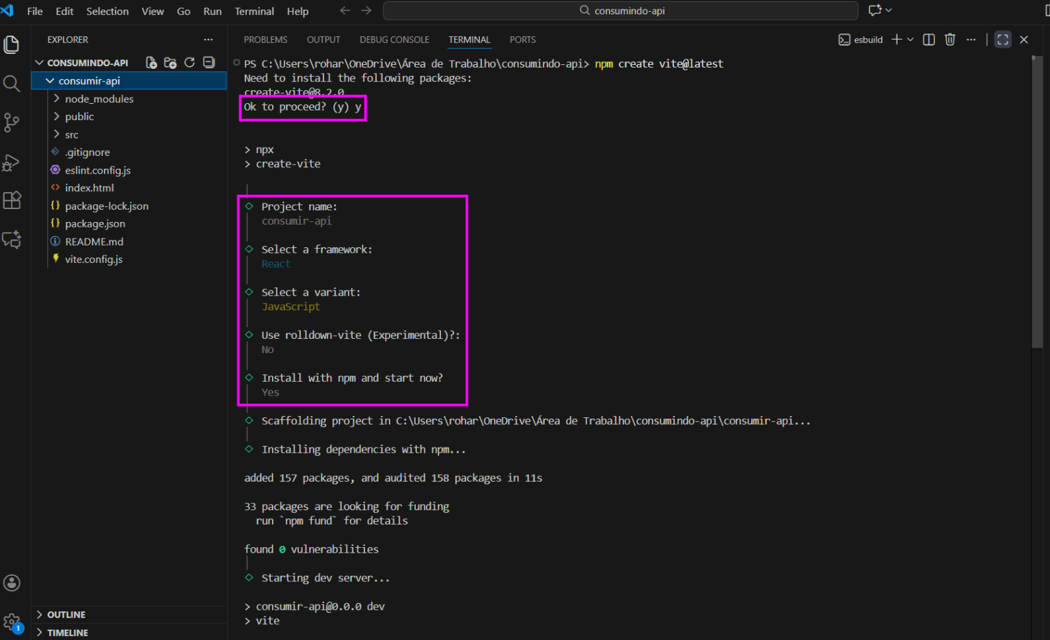This screenshot has height=640, width=1050.
Task: Add a new terminal with plus icon
Action: (897, 40)
